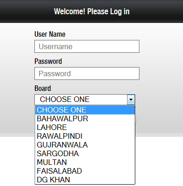Image resolution: width=183 pixels, height=186 pixels.
Task: Click the gray Password placeholder text
Action: pos(55,73)
